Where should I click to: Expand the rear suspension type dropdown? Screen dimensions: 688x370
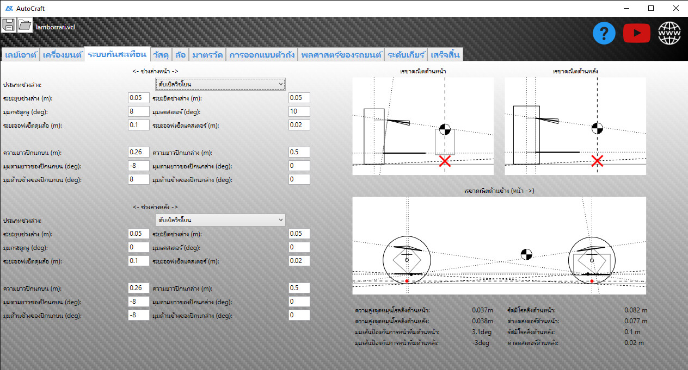coord(220,220)
